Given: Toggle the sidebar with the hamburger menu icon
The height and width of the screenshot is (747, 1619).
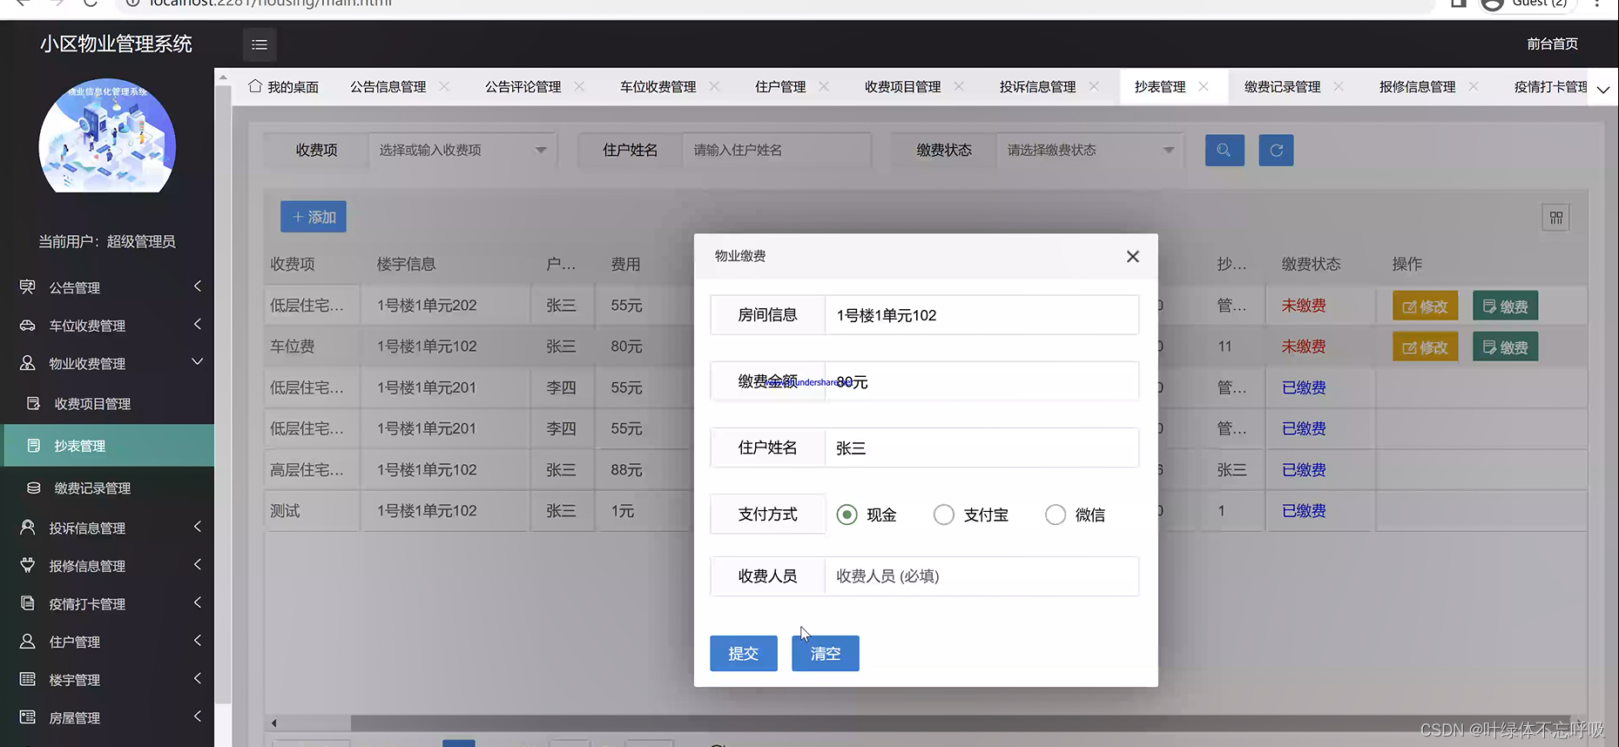Looking at the screenshot, I should [260, 44].
